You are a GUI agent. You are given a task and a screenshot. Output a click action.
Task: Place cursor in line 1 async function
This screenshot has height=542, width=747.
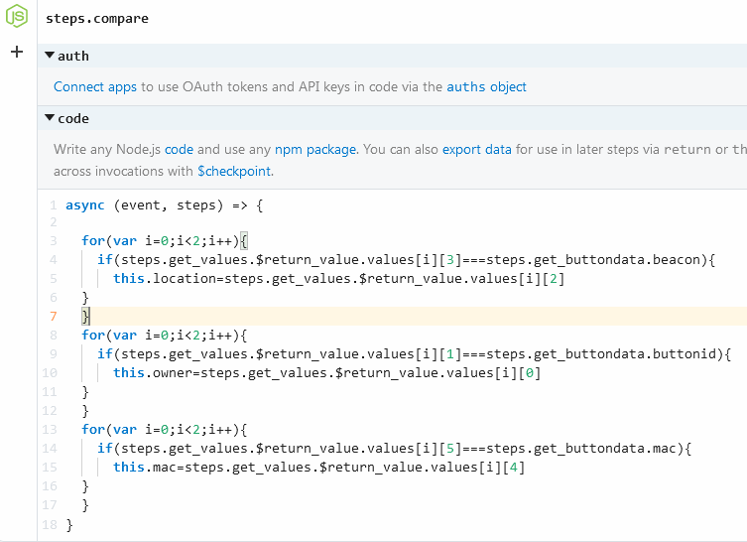pyautogui.click(x=164, y=205)
